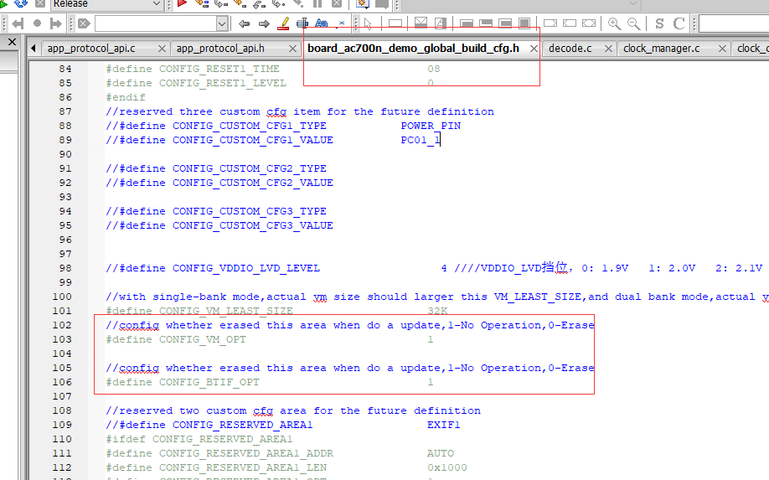Image resolution: width=769 pixels, height=480 pixels.
Task: Show earlier editor tabs with left arrow
Action: (34, 48)
